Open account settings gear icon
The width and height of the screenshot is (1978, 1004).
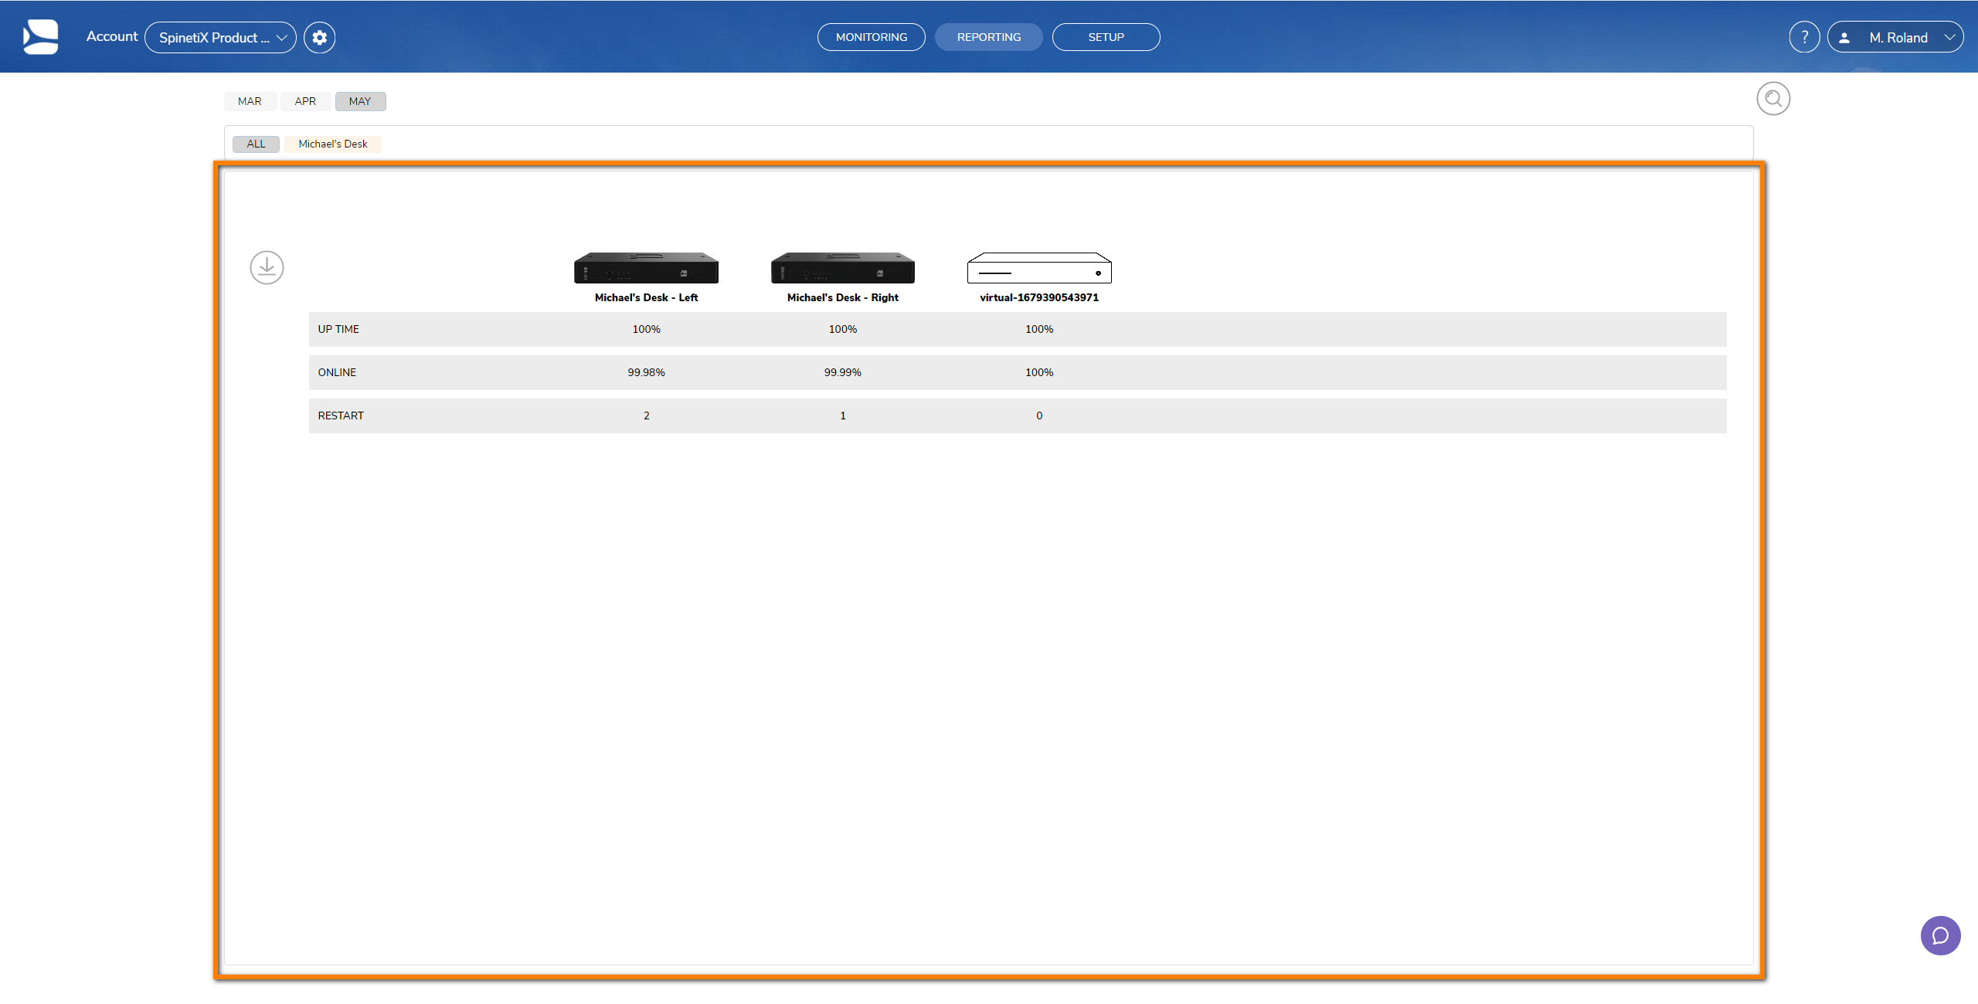pos(319,37)
